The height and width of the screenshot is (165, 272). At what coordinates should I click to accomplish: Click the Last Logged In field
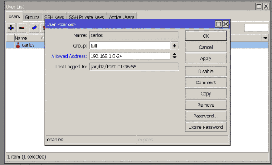134,67
